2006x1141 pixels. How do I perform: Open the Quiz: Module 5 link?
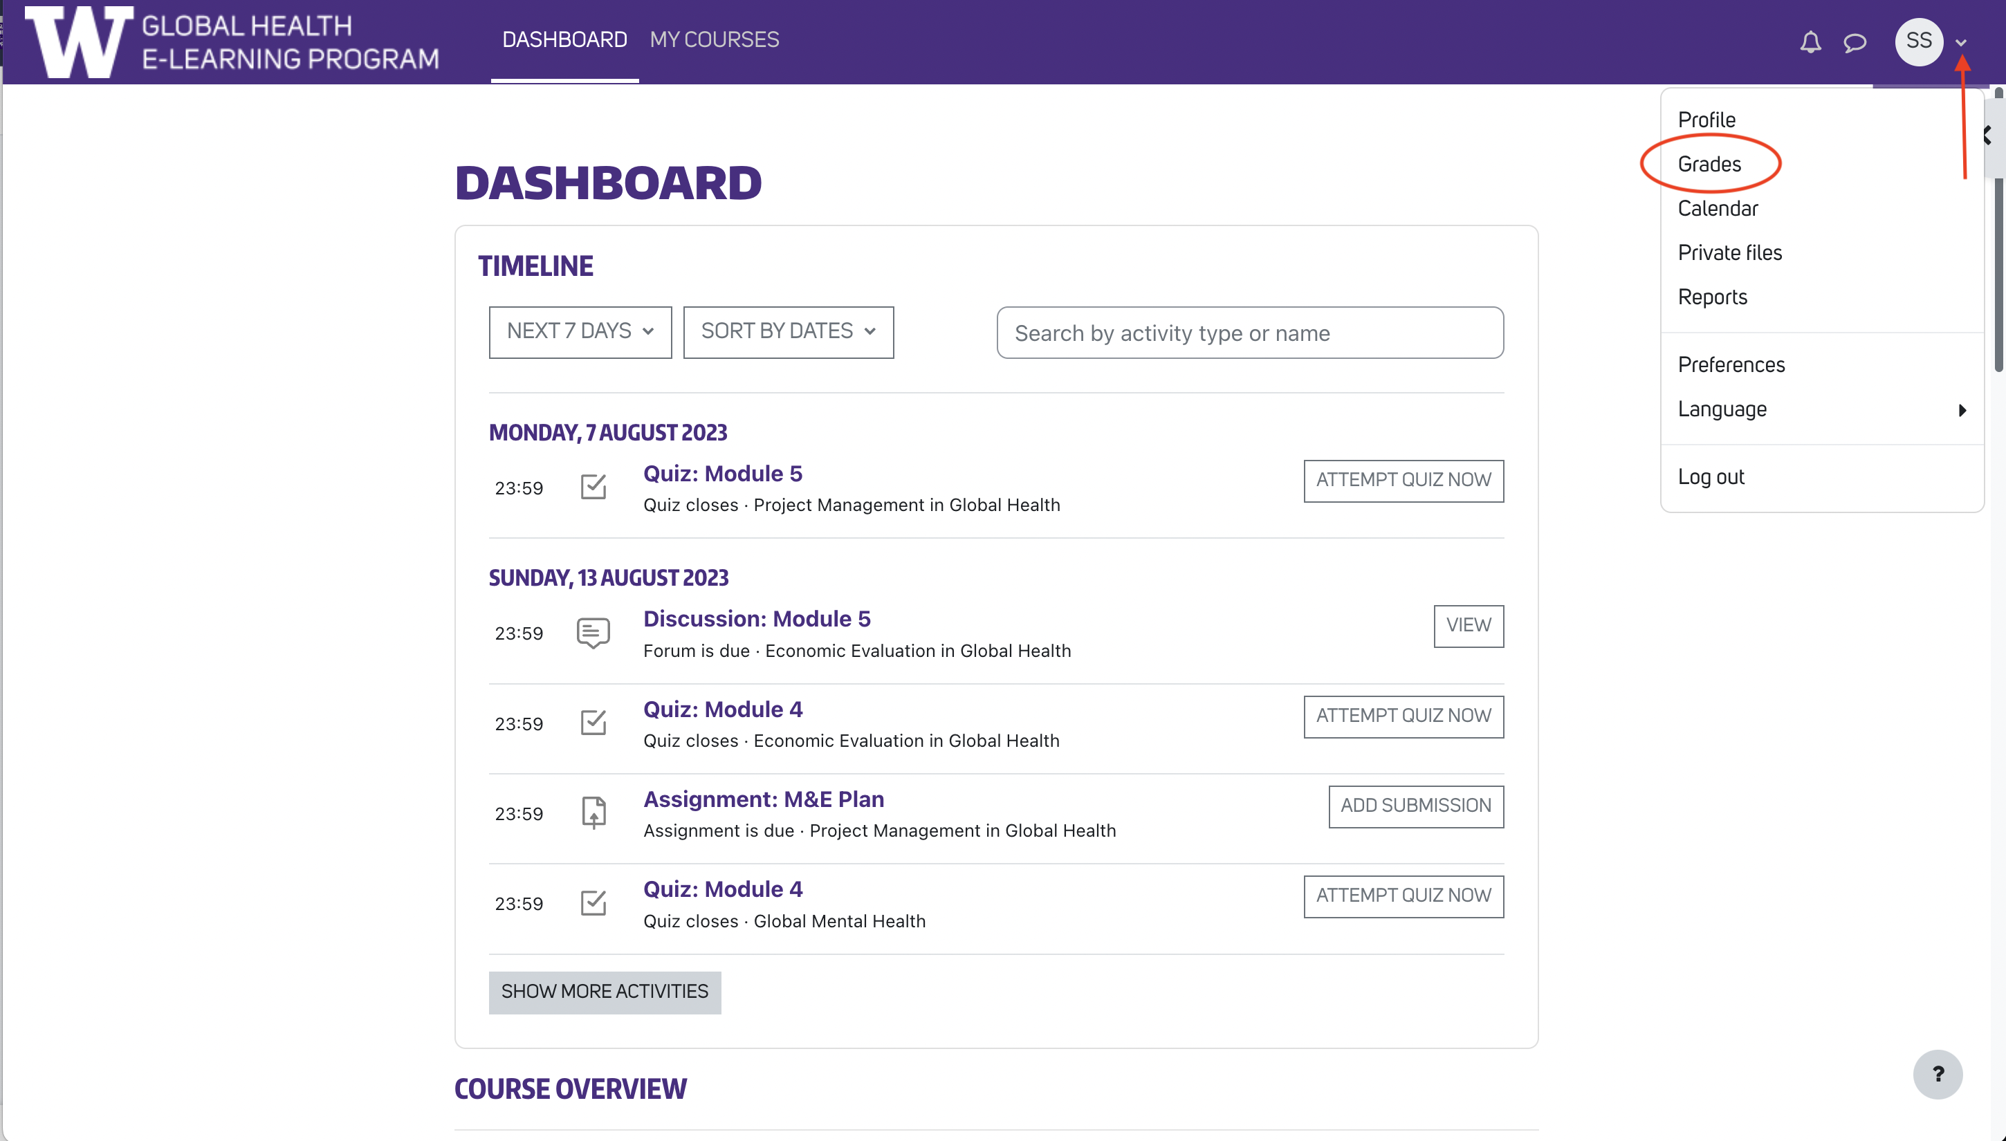click(722, 473)
